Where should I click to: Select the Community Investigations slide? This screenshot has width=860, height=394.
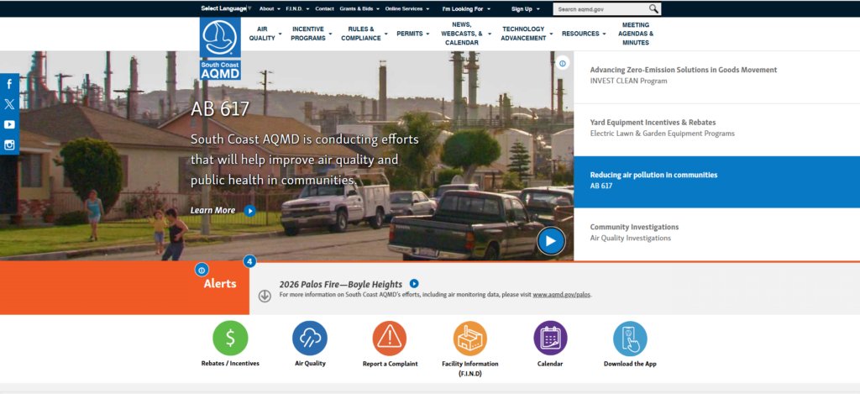[717, 233]
